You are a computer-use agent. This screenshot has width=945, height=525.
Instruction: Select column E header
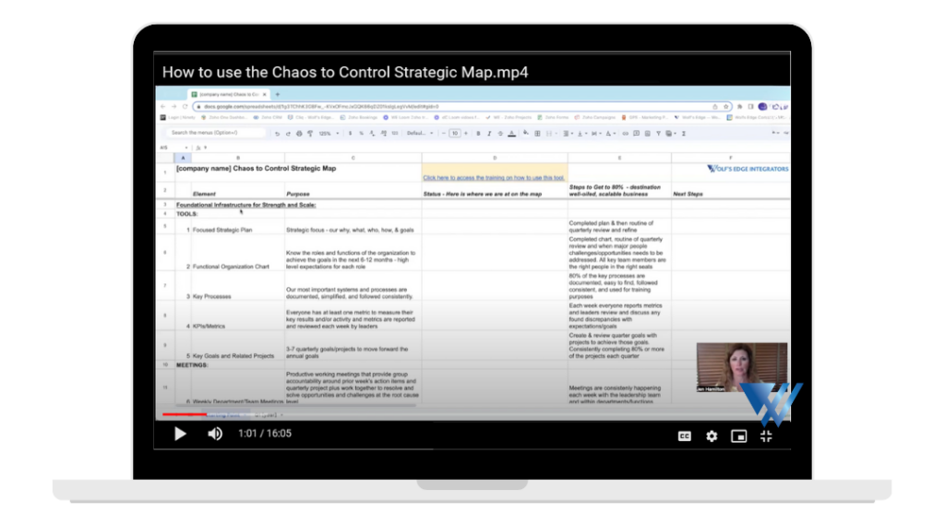619,158
